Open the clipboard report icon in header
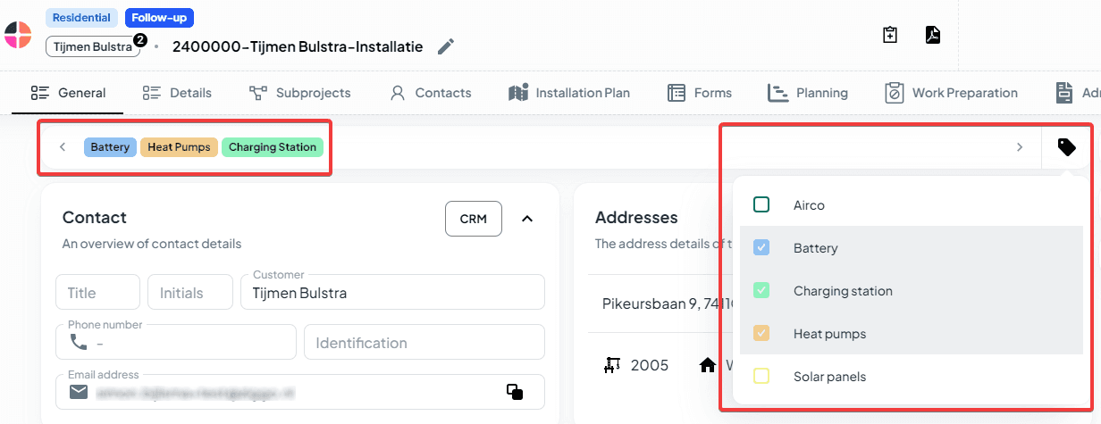The image size is (1101, 424). point(889,35)
